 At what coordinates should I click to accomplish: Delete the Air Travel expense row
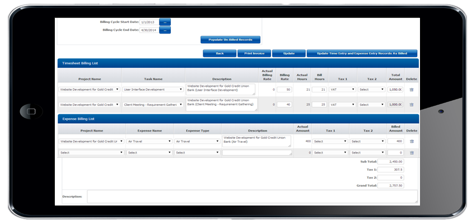tap(412, 141)
